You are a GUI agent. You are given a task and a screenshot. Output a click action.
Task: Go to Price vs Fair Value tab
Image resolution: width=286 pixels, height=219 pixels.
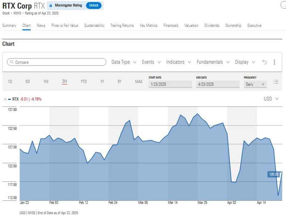(x=65, y=25)
